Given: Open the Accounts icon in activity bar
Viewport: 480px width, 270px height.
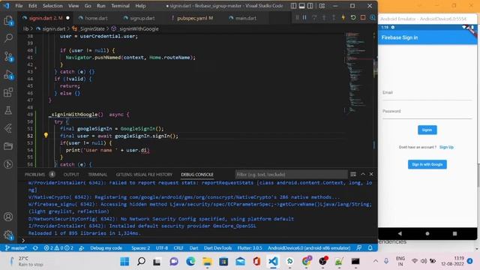Looking at the screenshot, I should tap(8, 217).
